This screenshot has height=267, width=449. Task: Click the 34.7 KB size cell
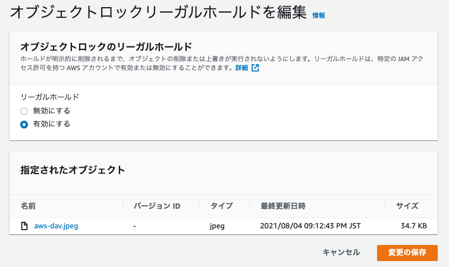(413, 226)
